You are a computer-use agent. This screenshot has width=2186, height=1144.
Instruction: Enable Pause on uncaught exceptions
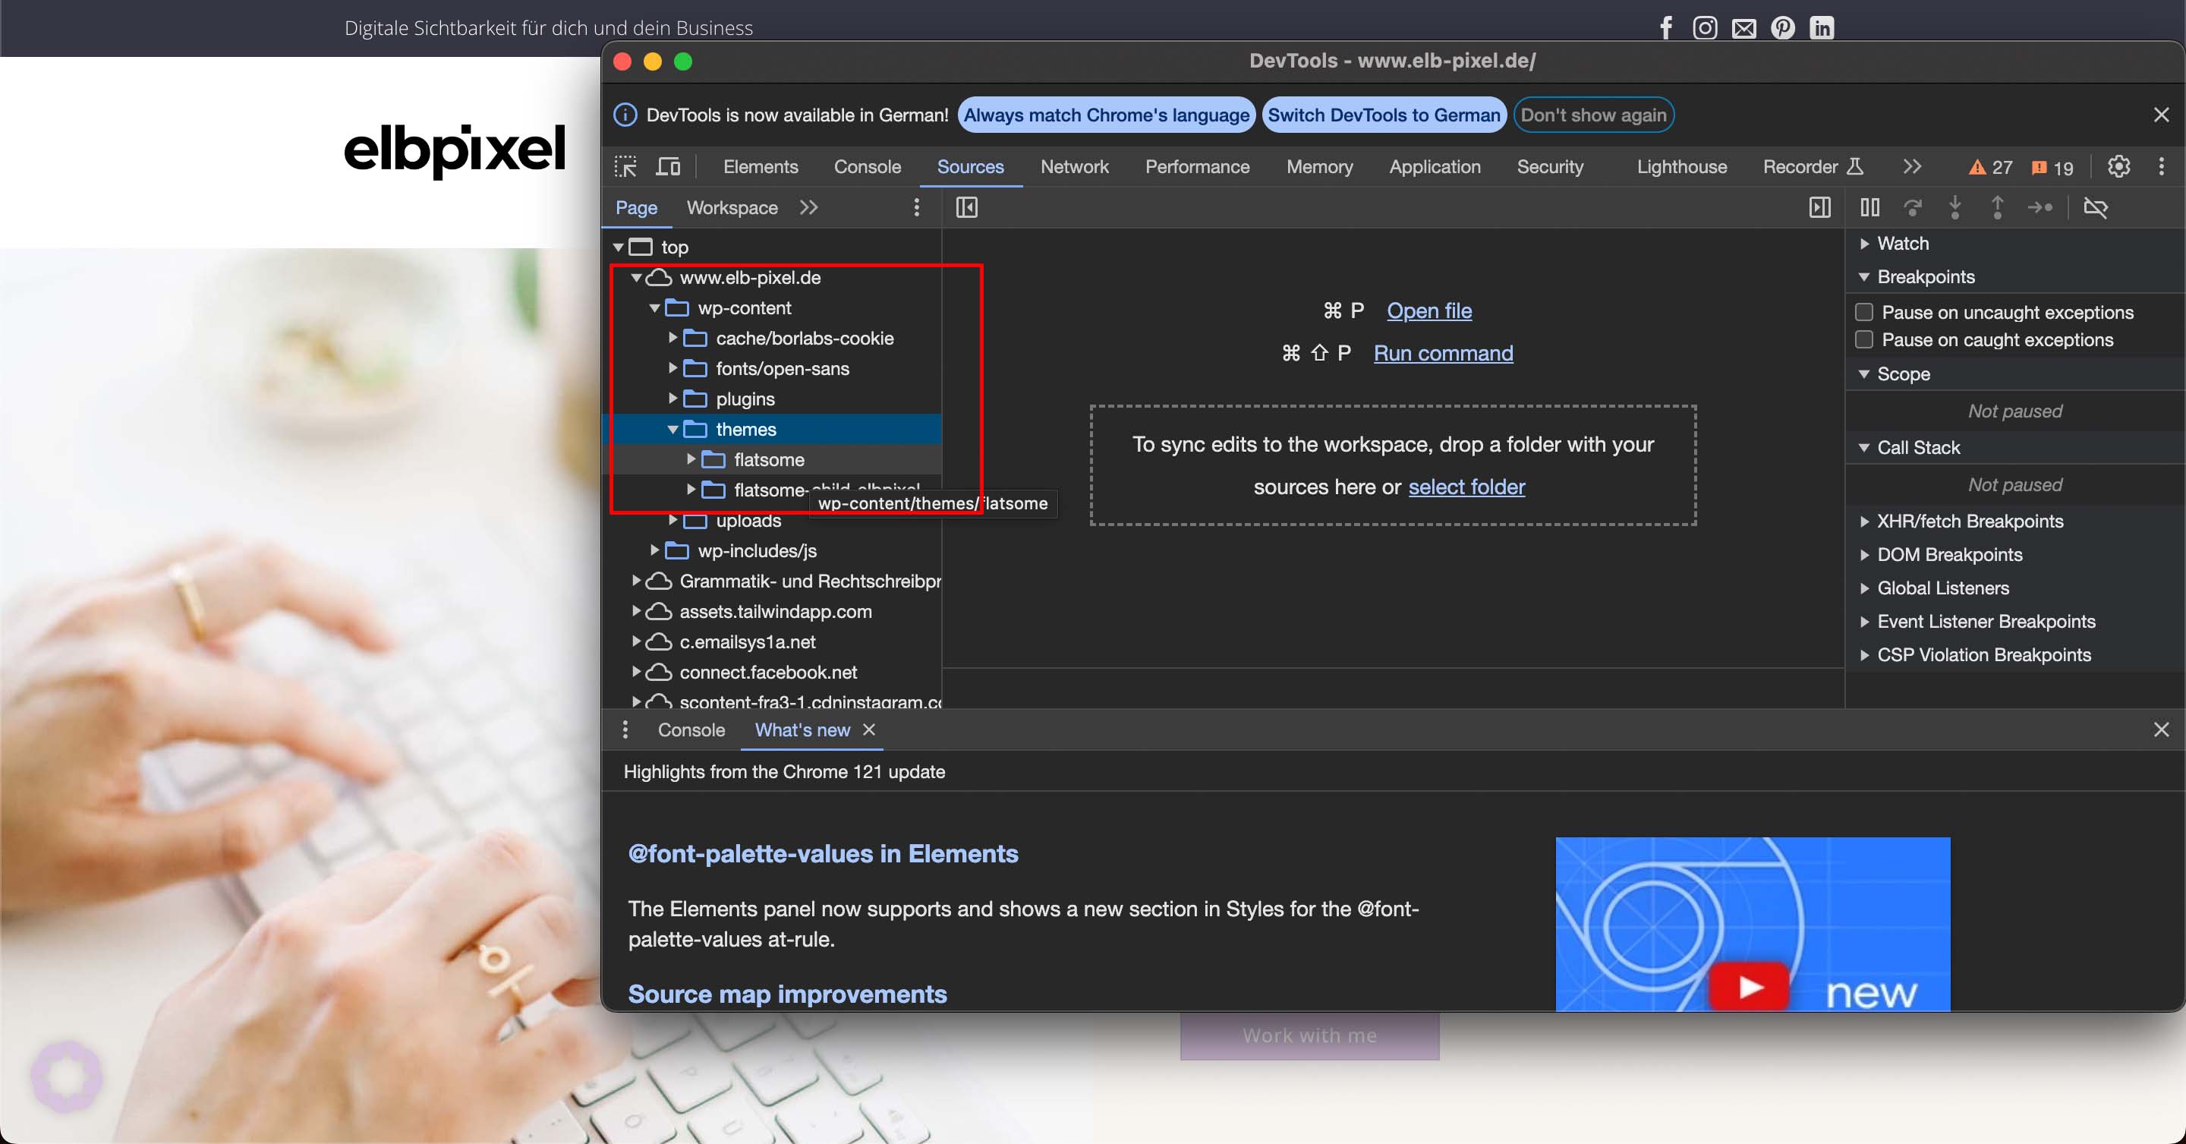[1864, 312]
